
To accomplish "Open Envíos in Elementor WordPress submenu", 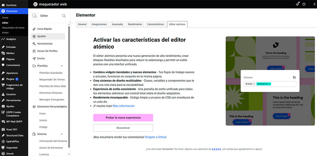I will coord(5,33).
